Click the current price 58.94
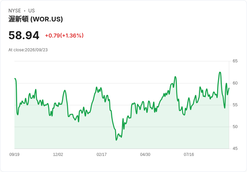 pyautogui.click(x=24, y=35)
